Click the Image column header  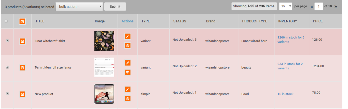click(100, 21)
